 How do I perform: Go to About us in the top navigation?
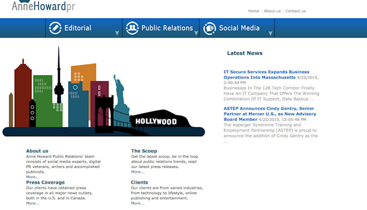tap(272, 11)
